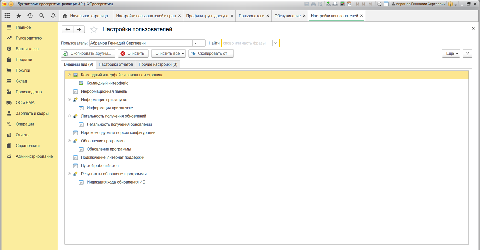Open calculator icon in title bar

coord(342,4)
